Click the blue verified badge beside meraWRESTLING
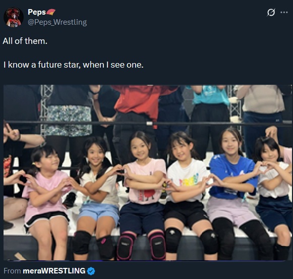The height and width of the screenshot is (279, 293). [91, 271]
